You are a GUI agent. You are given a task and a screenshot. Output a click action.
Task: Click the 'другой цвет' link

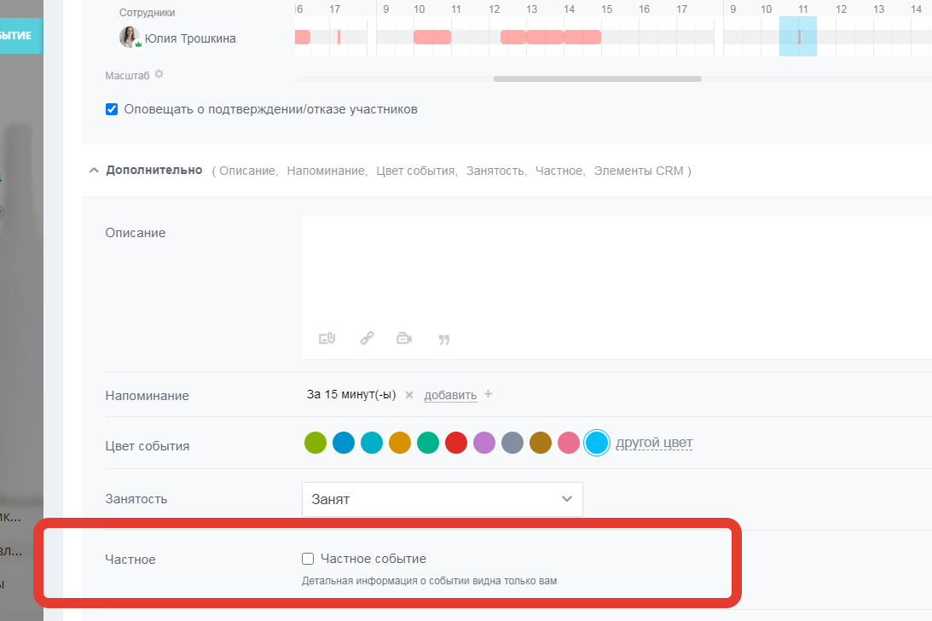pos(653,443)
